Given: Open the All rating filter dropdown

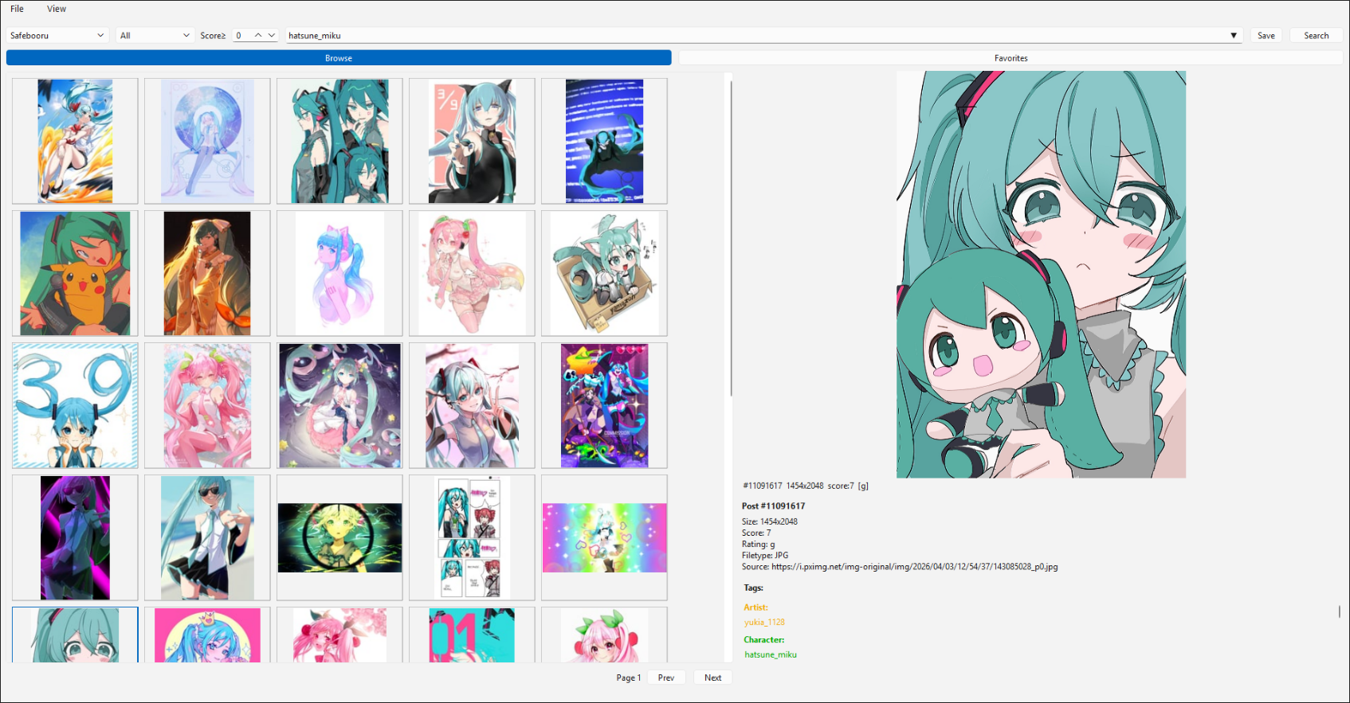Looking at the screenshot, I should point(155,36).
